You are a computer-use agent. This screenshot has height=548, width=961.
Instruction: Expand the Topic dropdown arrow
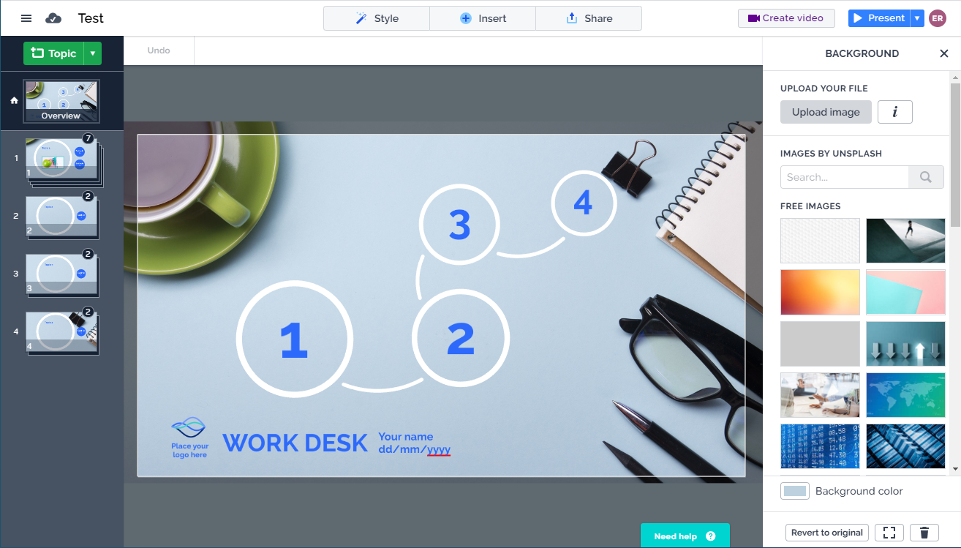[x=93, y=53]
